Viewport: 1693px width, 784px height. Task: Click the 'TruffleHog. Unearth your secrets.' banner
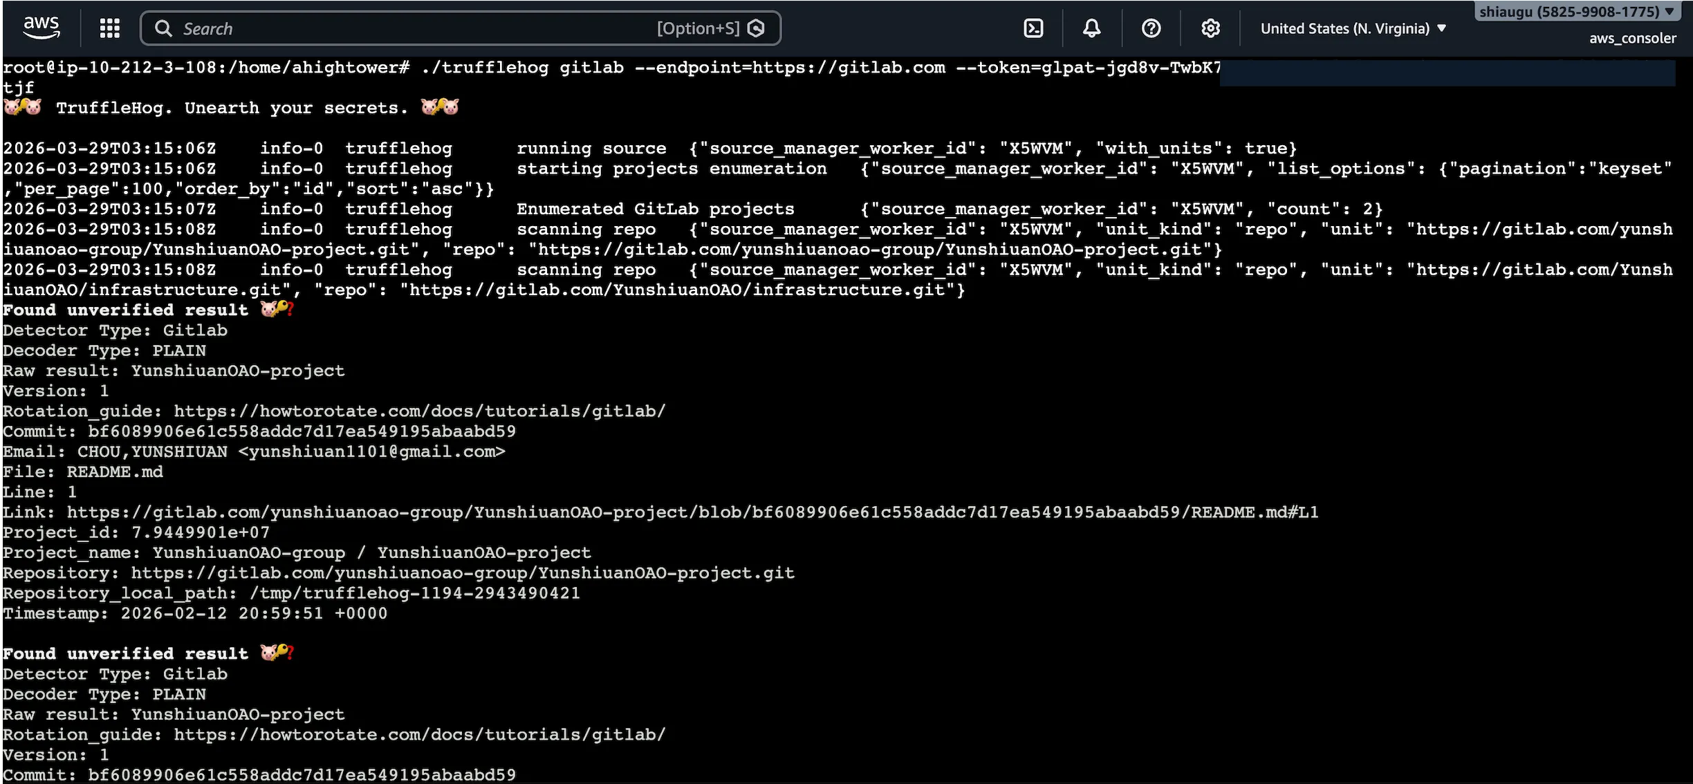[x=232, y=109]
